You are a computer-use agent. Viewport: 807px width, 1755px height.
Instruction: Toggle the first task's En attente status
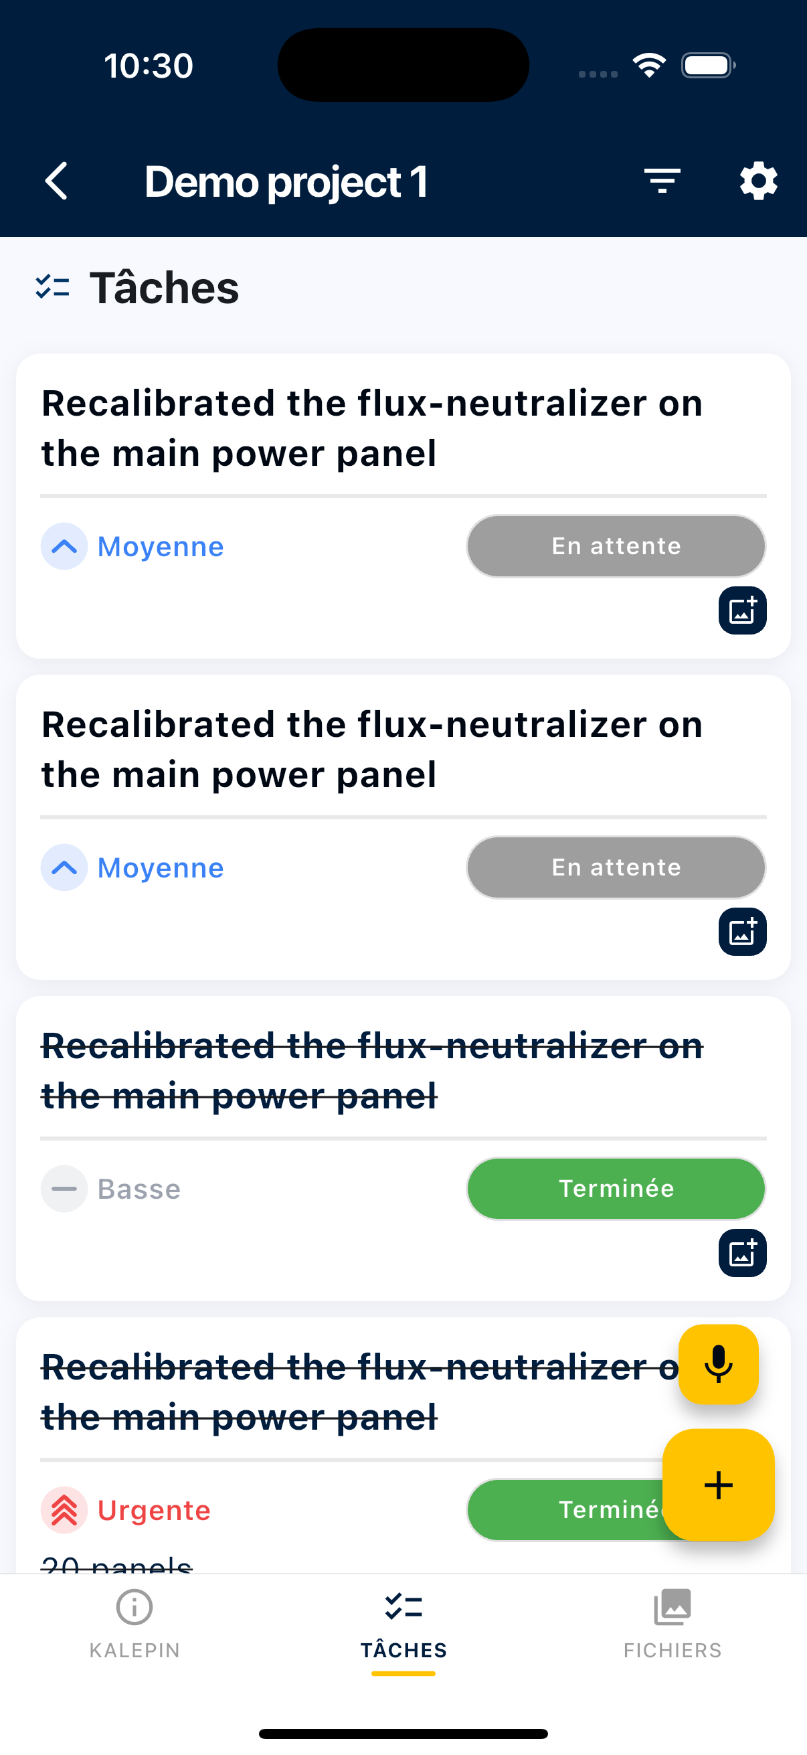(615, 546)
